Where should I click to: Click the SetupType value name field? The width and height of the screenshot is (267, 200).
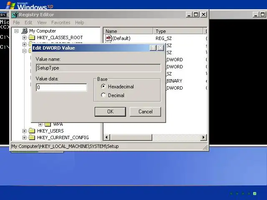point(98,68)
